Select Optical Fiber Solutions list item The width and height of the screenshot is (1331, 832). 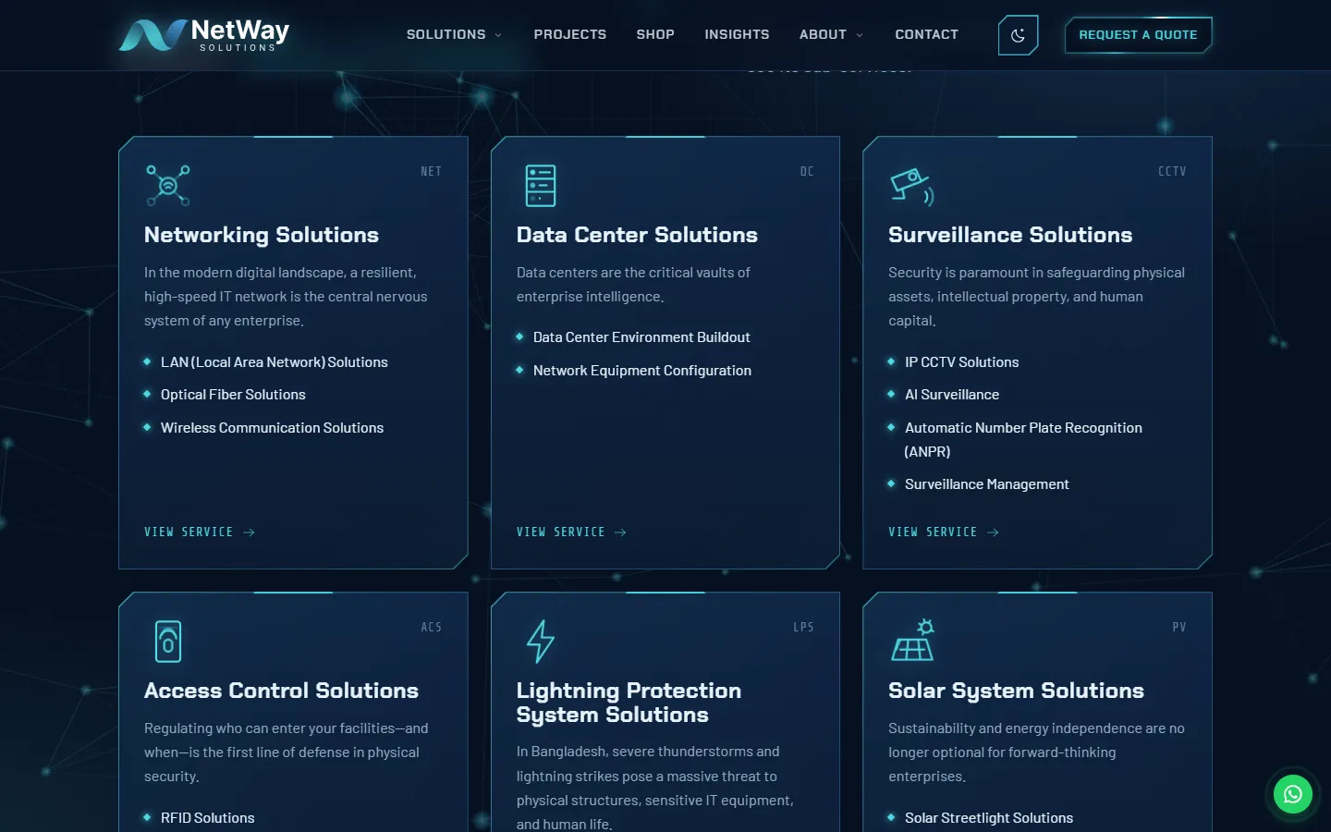233,395
